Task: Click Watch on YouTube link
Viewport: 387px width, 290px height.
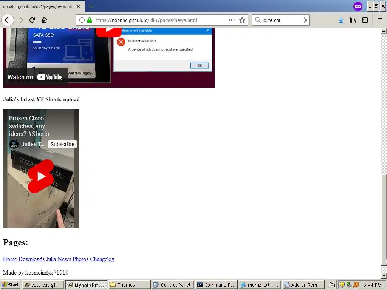Action: click(x=35, y=77)
